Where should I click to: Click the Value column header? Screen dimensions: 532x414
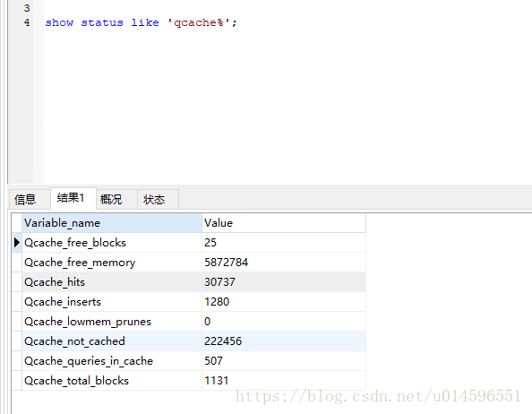tap(284, 223)
